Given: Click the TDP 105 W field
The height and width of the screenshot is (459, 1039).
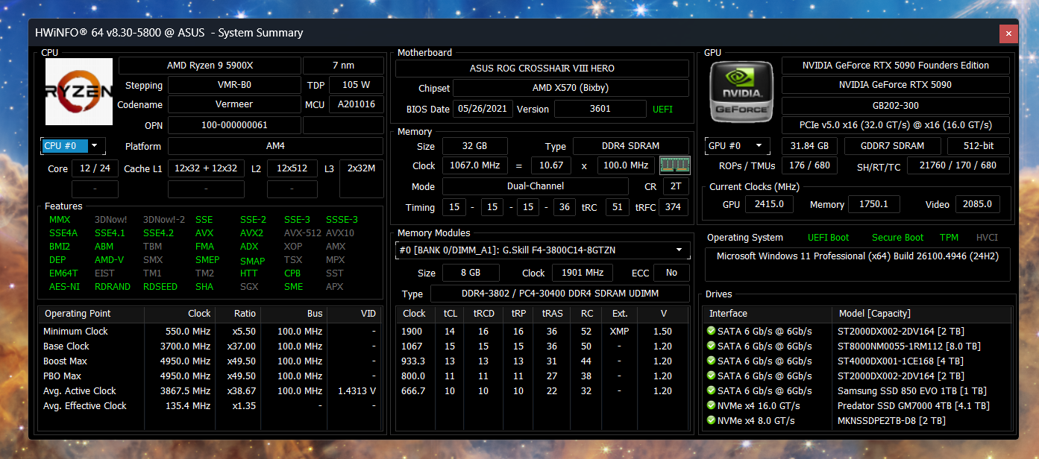Looking at the screenshot, I should coord(357,85).
